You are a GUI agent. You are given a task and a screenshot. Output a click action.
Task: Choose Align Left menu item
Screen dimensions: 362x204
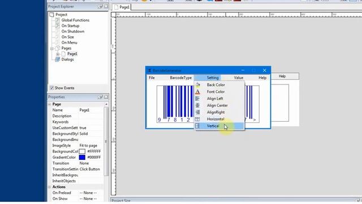219,99
